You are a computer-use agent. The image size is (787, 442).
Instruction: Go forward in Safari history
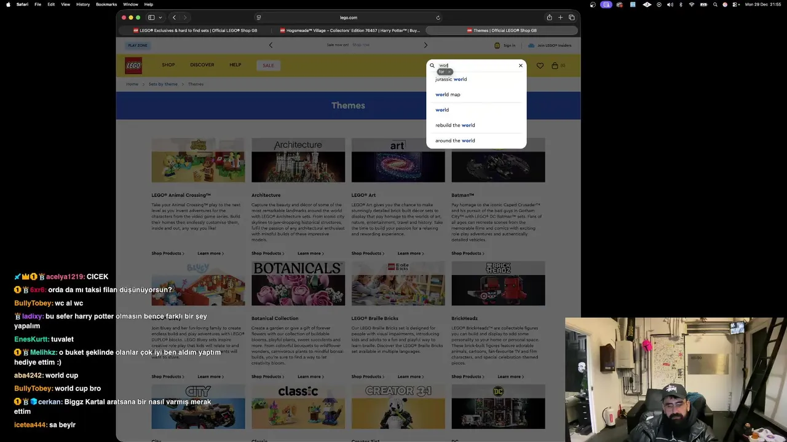click(x=184, y=18)
